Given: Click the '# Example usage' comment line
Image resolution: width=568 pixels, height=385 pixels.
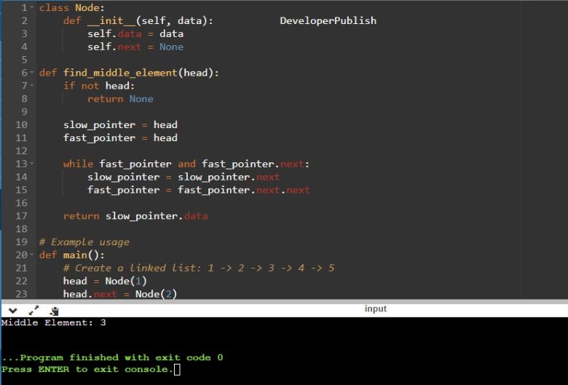Looking at the screenshot, I should pyautogui.click(x=84, y=242).
